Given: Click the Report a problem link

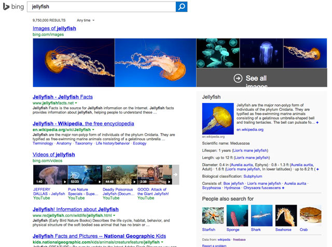Looking at the screenshot, I should 214,245.
